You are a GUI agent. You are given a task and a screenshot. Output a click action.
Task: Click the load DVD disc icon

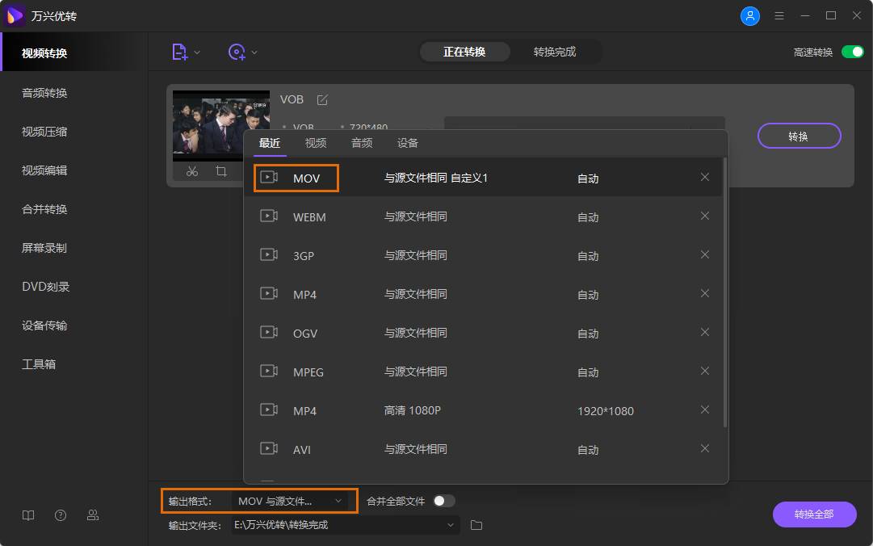coord(237,52)
